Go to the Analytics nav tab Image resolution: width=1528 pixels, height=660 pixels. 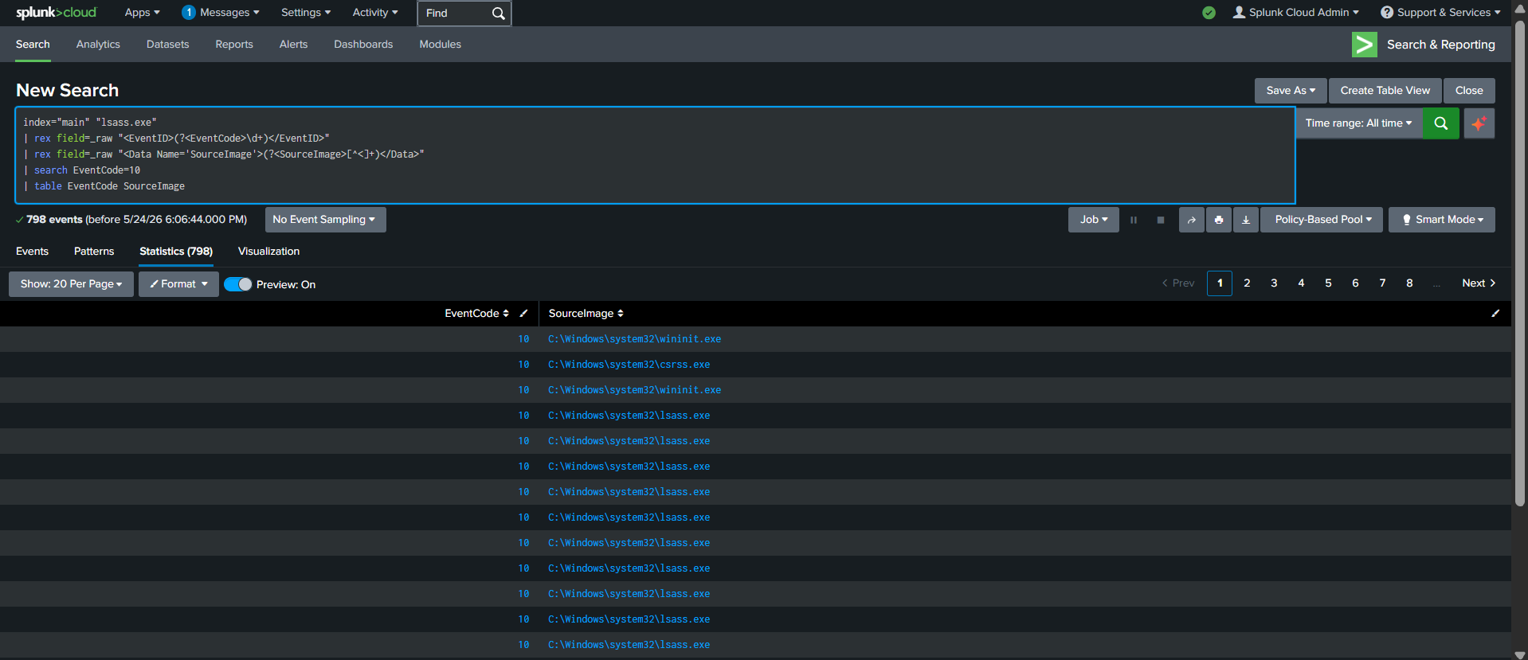(x=98, y=45)
